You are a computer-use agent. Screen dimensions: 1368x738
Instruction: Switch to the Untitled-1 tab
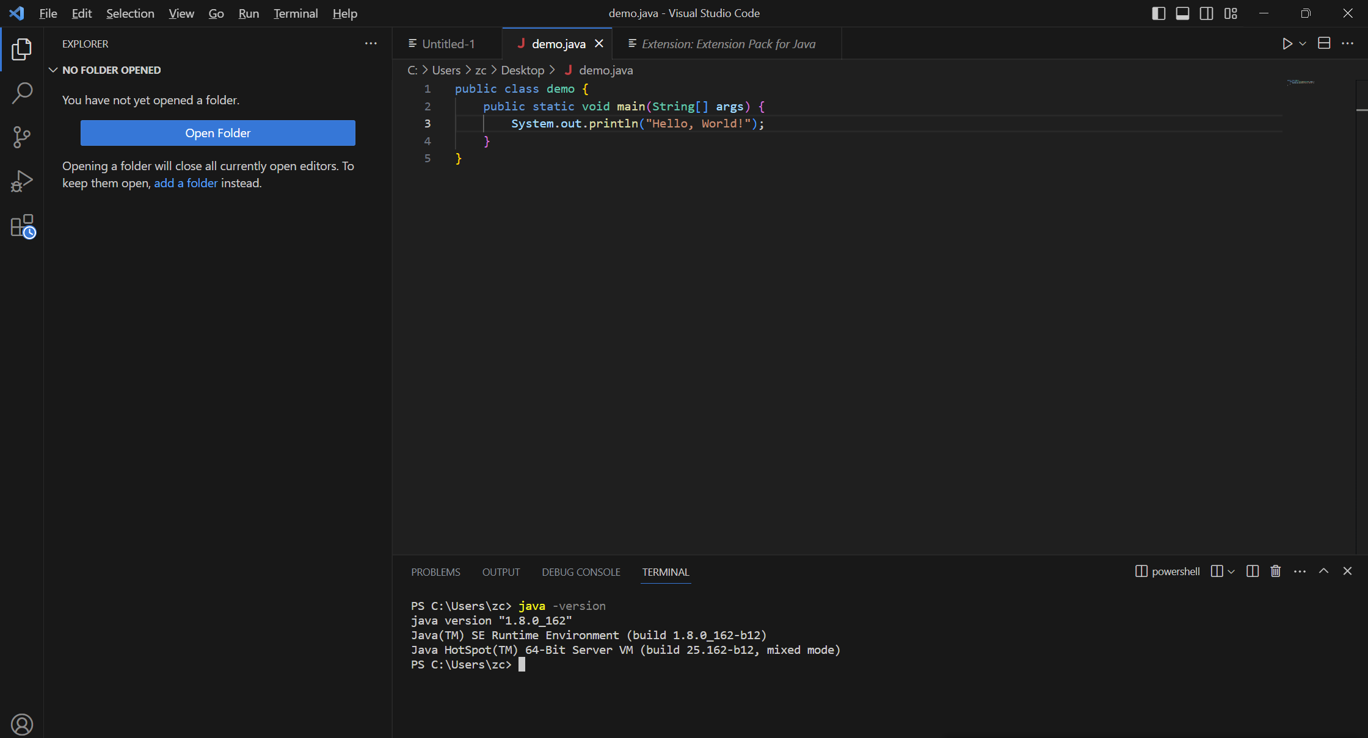[448, 44]
